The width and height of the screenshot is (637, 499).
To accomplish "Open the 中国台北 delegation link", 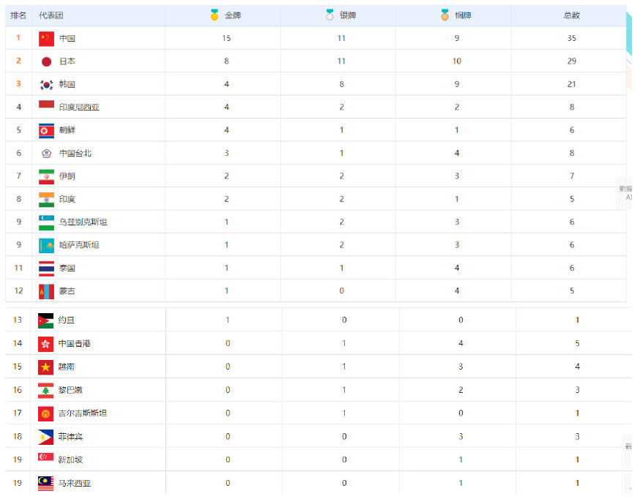I will coord(75,154).
